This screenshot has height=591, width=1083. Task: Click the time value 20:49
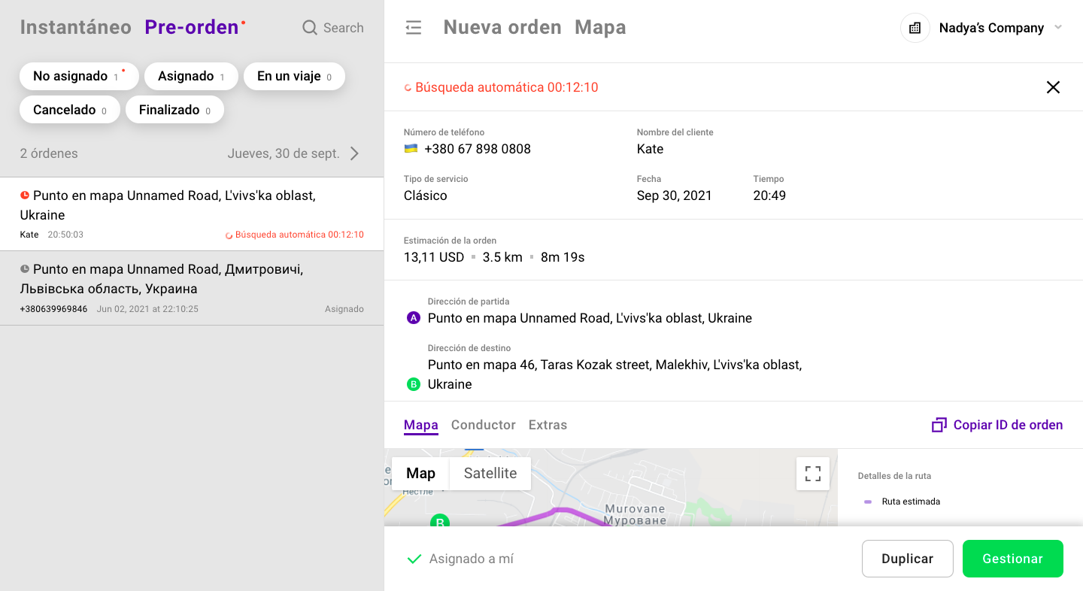coord(769,195)
